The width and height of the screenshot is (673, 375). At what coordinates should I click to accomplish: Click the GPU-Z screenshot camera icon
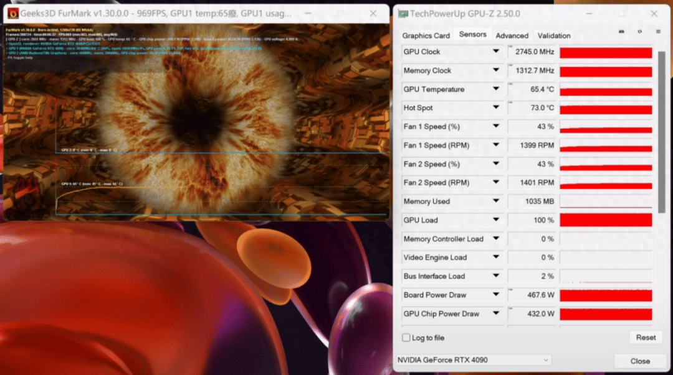(x=621, y=32)
